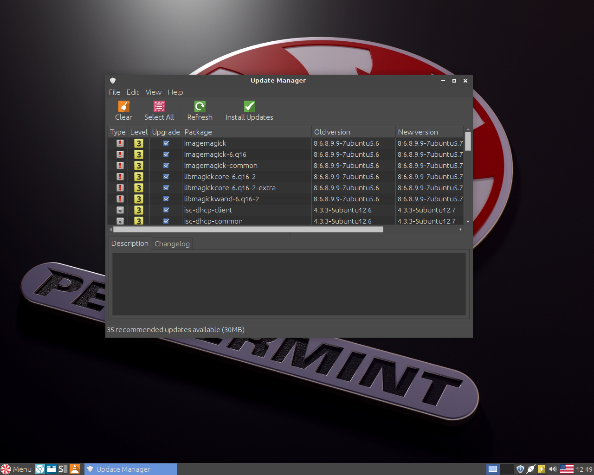Viewport: 594px width, 475px height.
Task: Click the network connection tray icon
Action: pos(531,469)
